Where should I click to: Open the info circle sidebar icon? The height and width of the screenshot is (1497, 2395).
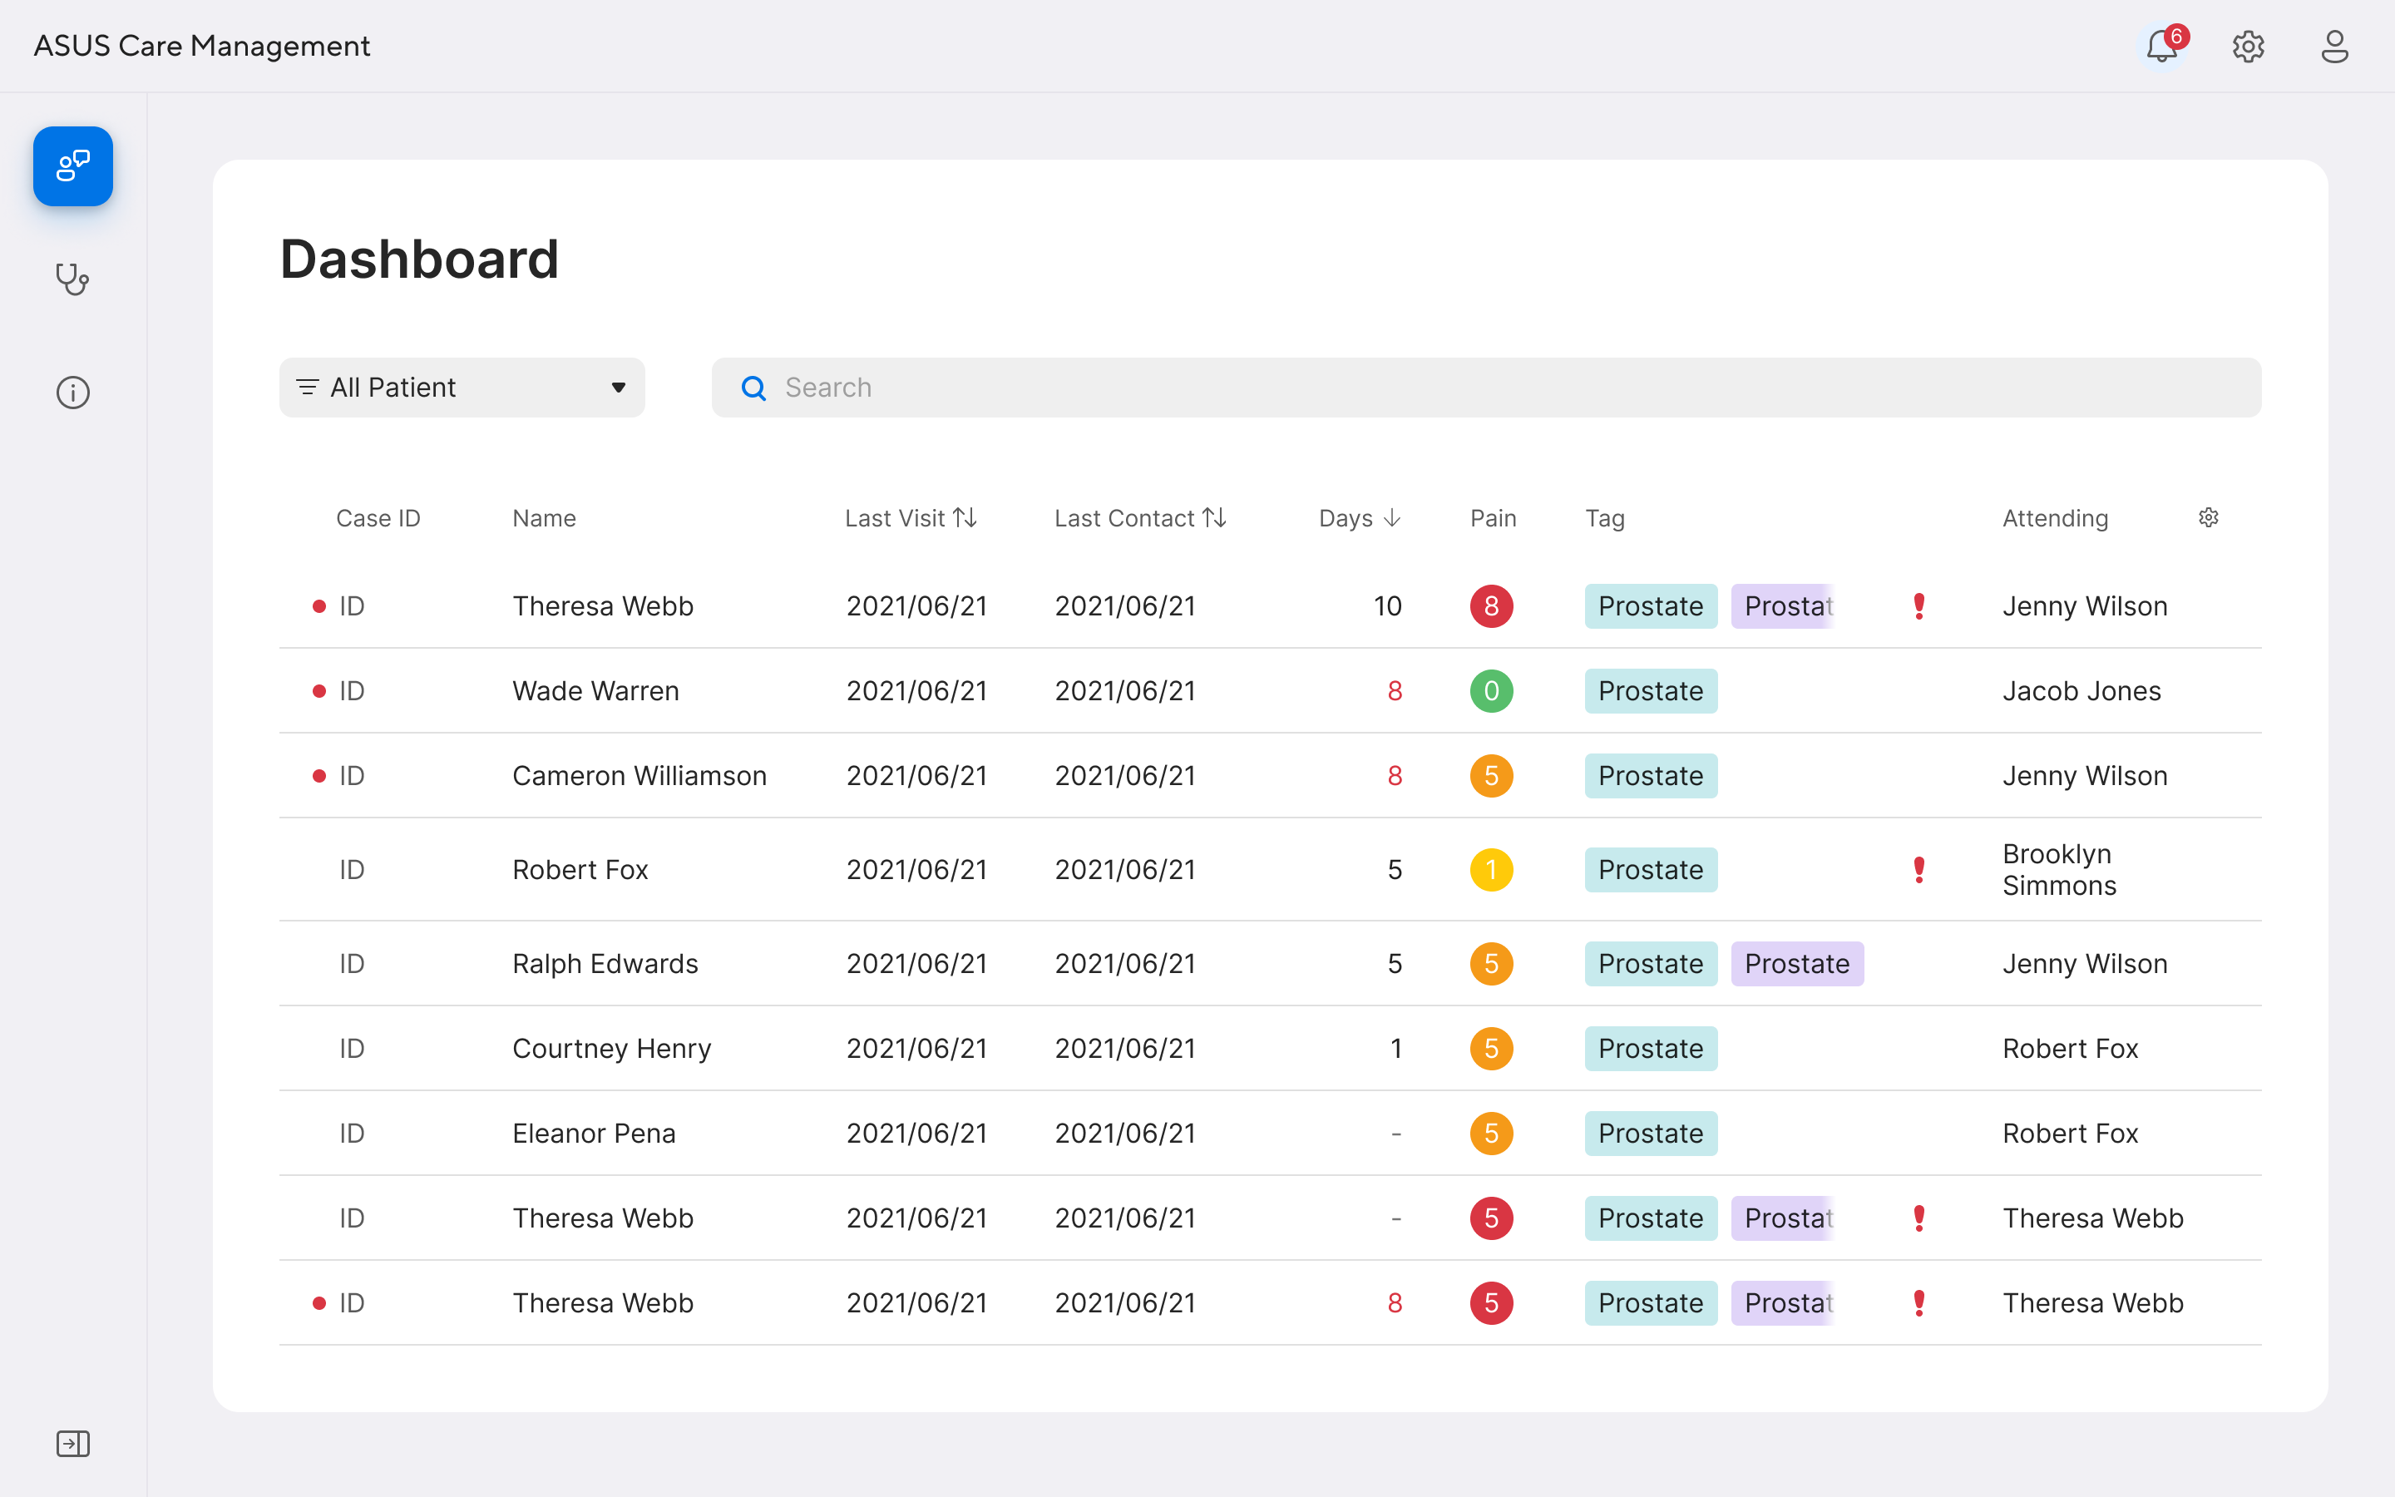tap(73, 392)
